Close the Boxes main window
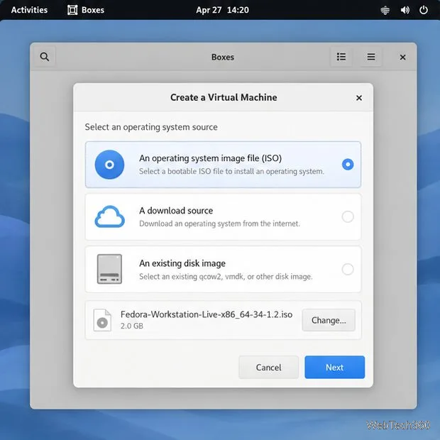 pos(402,57)
